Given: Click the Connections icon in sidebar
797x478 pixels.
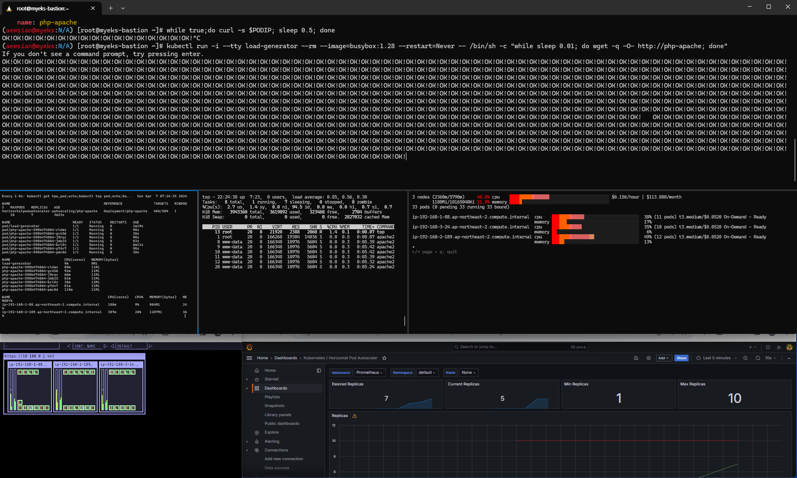Looking at the screenshot, I should [x=257, y=450].
